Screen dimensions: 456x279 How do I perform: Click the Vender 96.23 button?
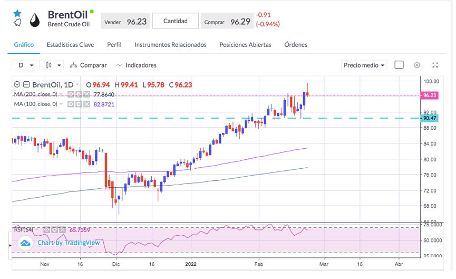pyautogui.click(x=125, y=21)
